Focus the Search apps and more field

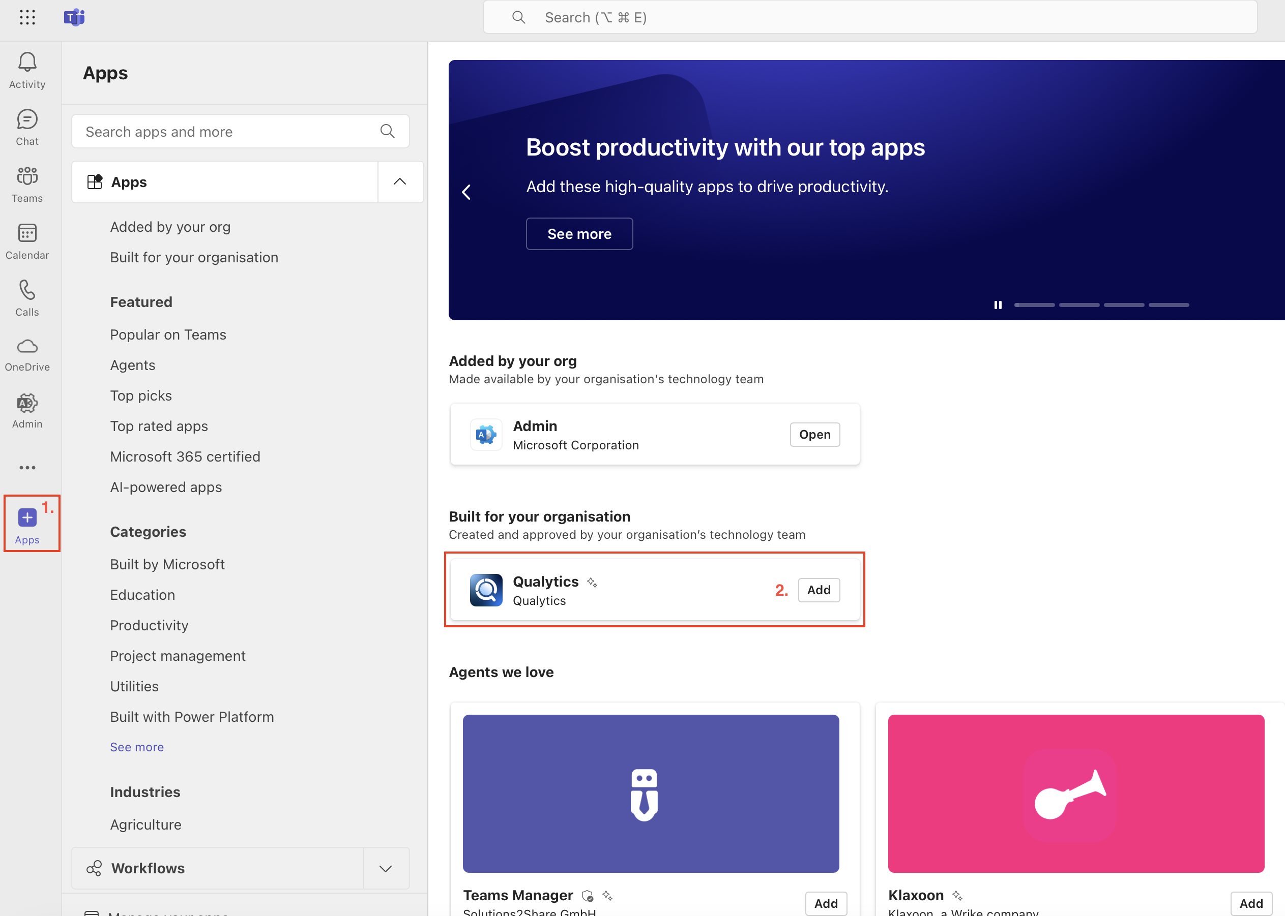tap(241, 132)
